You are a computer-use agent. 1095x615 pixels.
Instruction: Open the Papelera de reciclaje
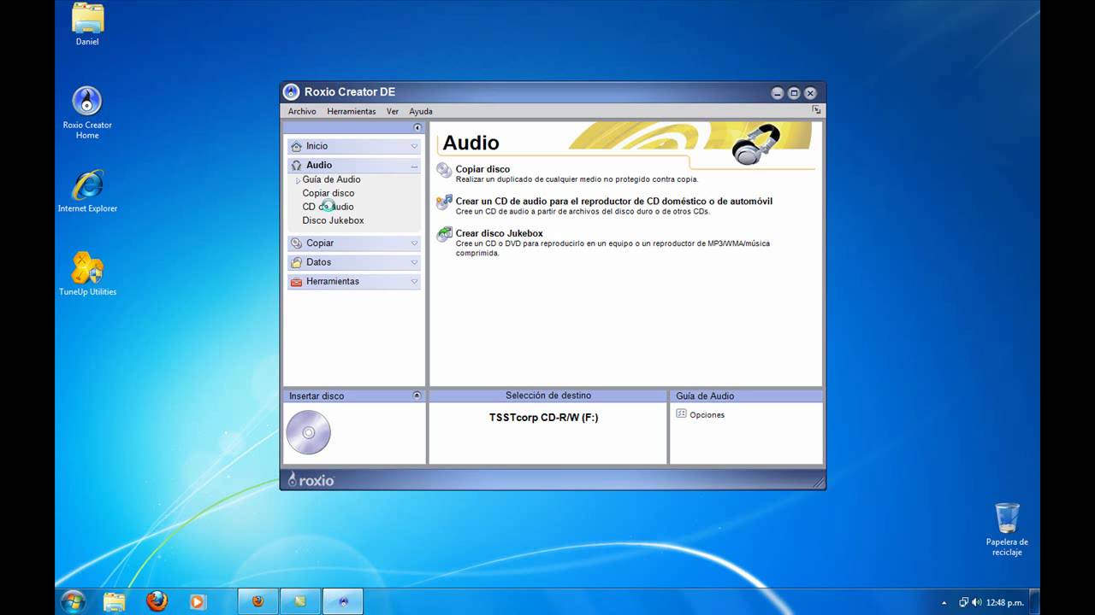1007,529
